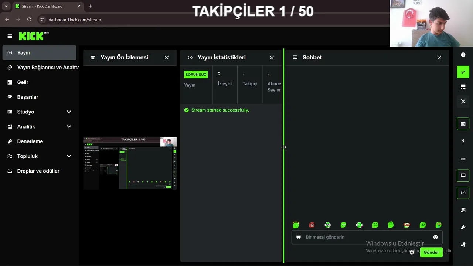This screenshot has height=266, width=473.
Task: Click the Sohbet panel title
Action: (x=312, y=58)
